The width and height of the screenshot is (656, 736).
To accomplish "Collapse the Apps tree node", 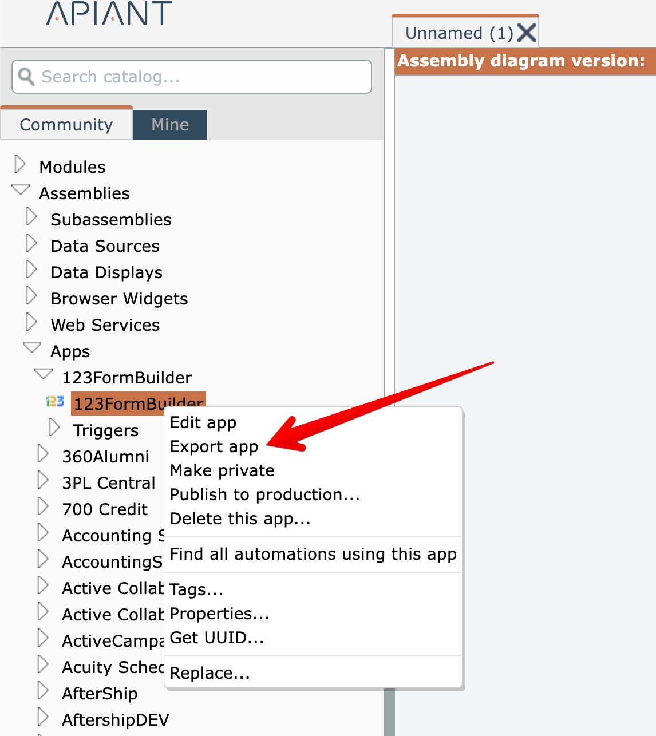I will [x=32, y=347].
